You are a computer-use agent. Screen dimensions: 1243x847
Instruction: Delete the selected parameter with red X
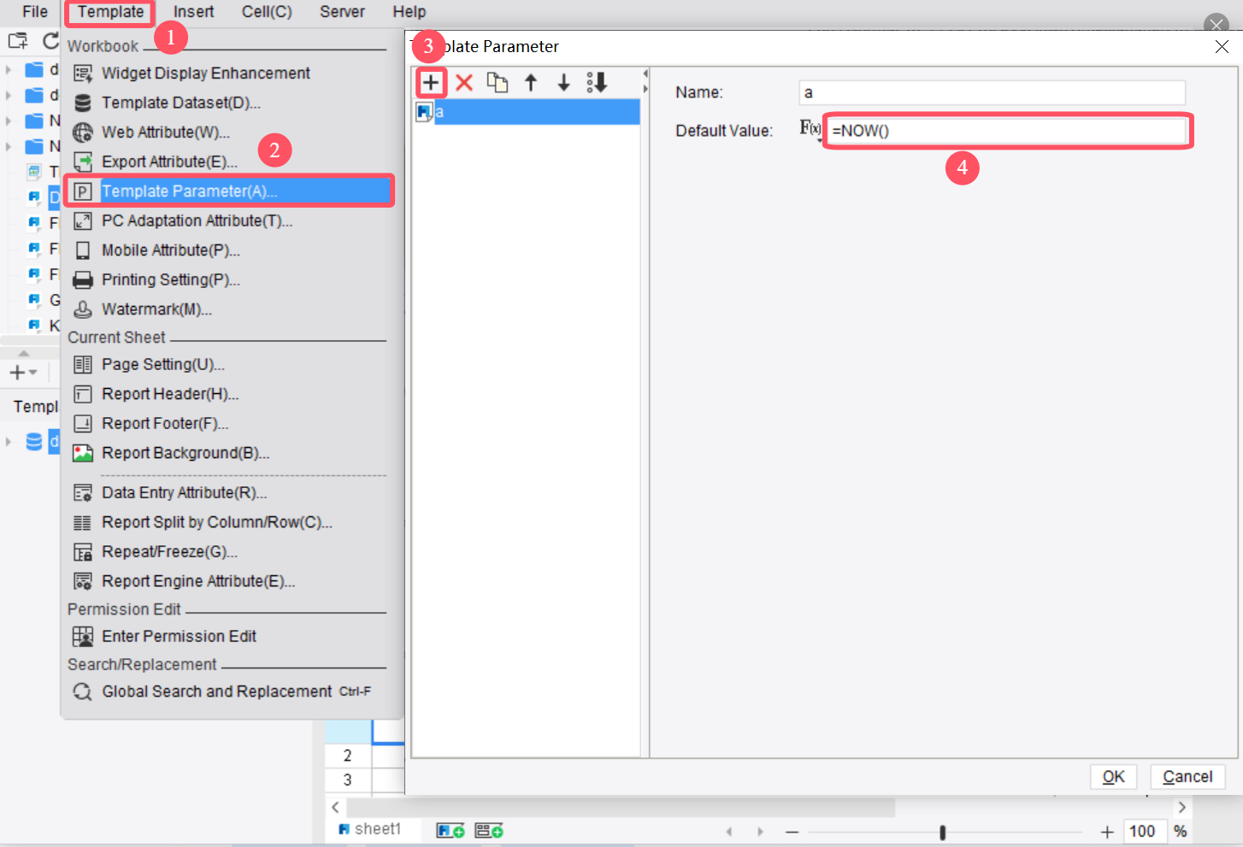[x=464, y=83]
